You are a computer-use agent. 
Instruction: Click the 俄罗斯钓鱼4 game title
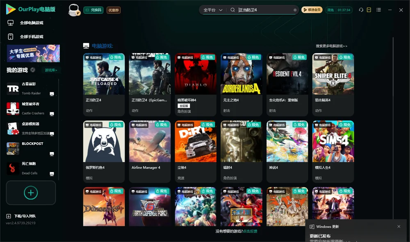[x=95, y=168]
